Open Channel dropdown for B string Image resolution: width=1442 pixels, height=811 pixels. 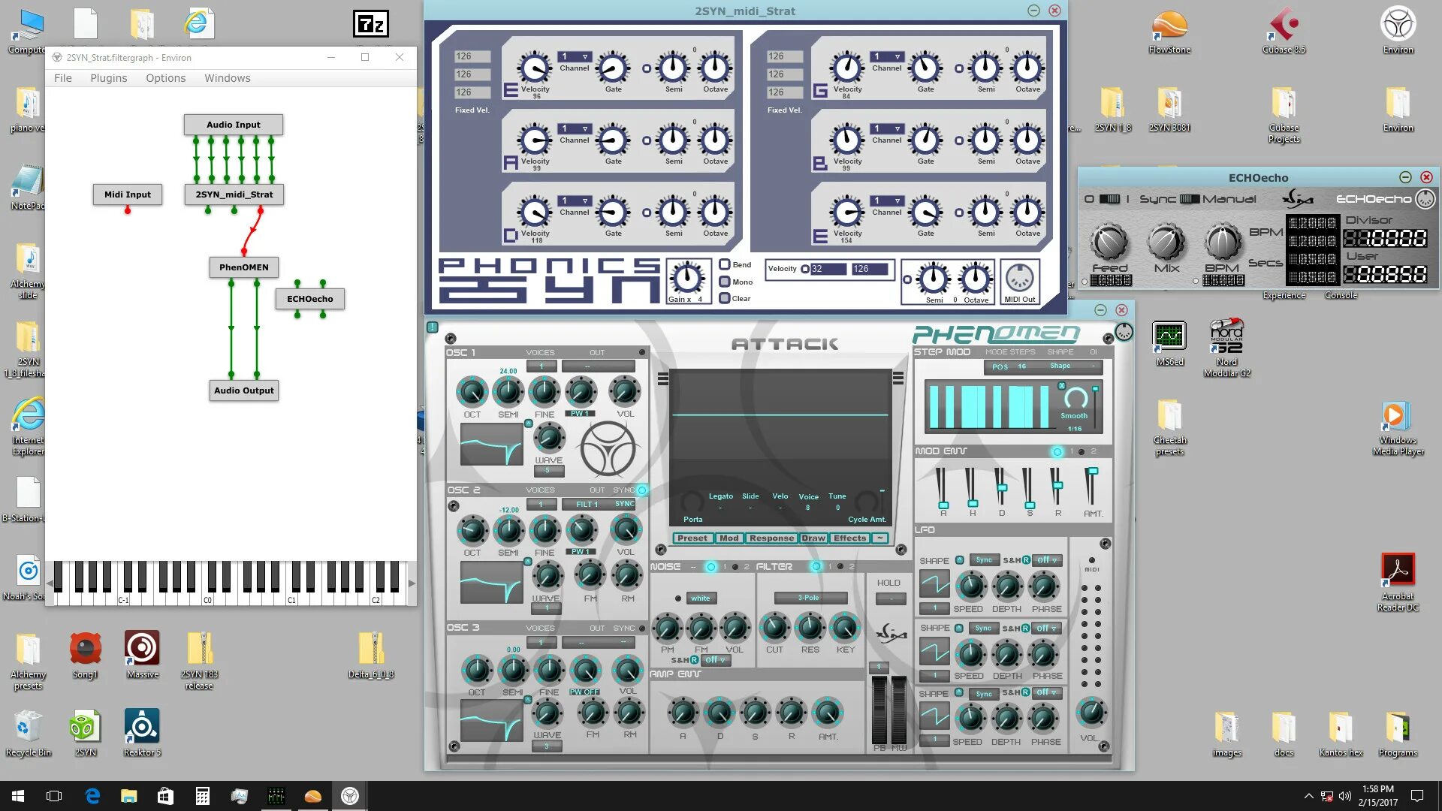tap(887, 128)
